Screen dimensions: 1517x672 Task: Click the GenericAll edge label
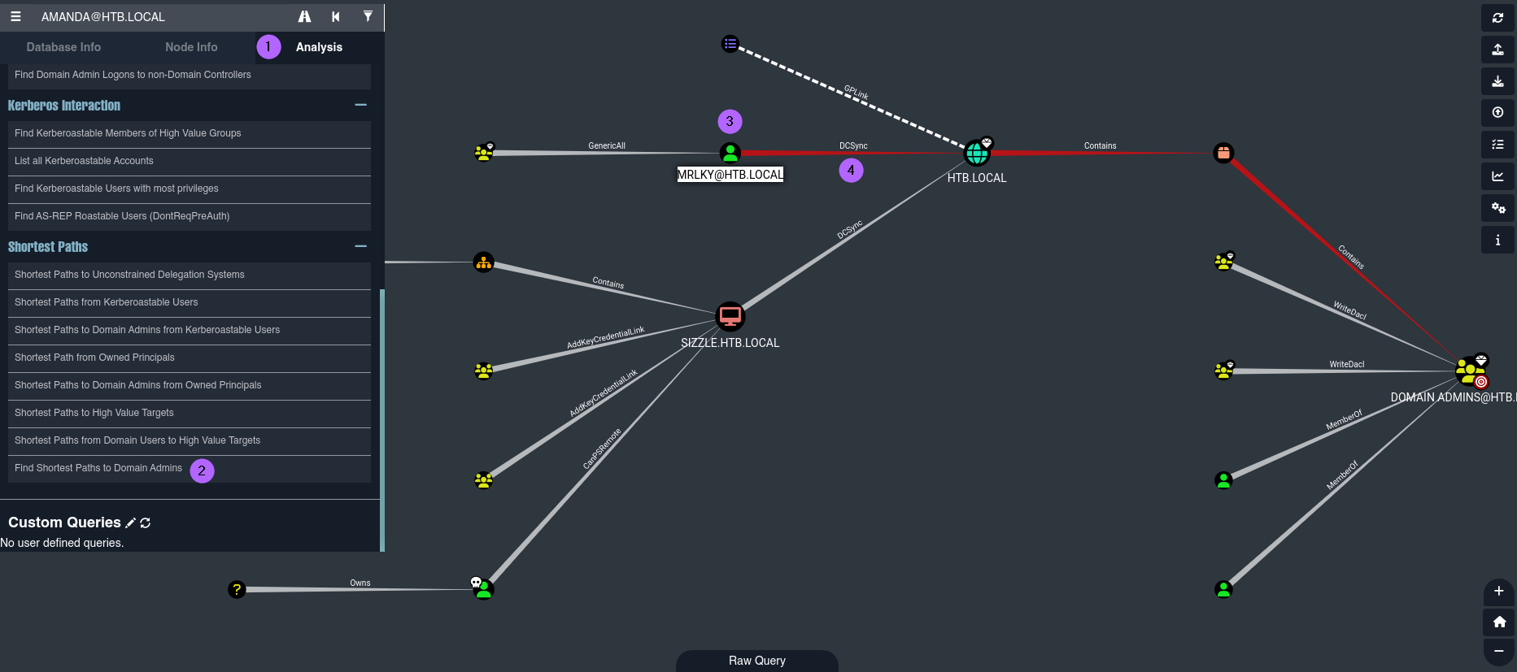point(607,146)
